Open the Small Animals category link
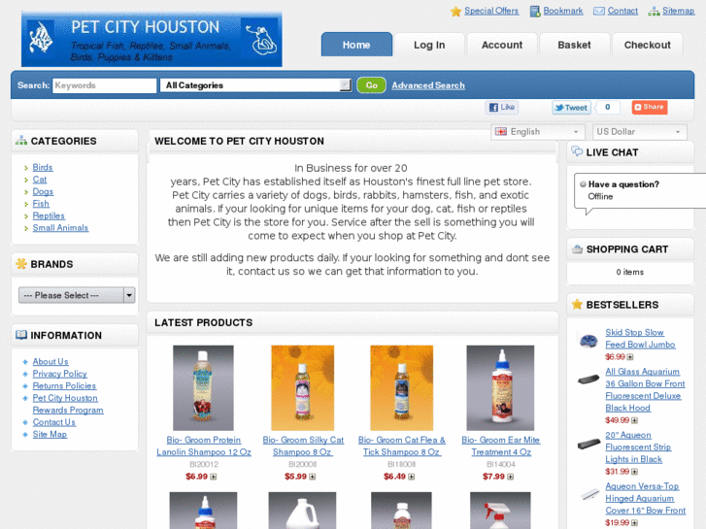 (x=60, y=228)
